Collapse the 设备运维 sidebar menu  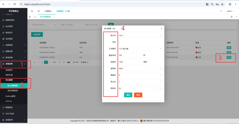pos(14,64)
